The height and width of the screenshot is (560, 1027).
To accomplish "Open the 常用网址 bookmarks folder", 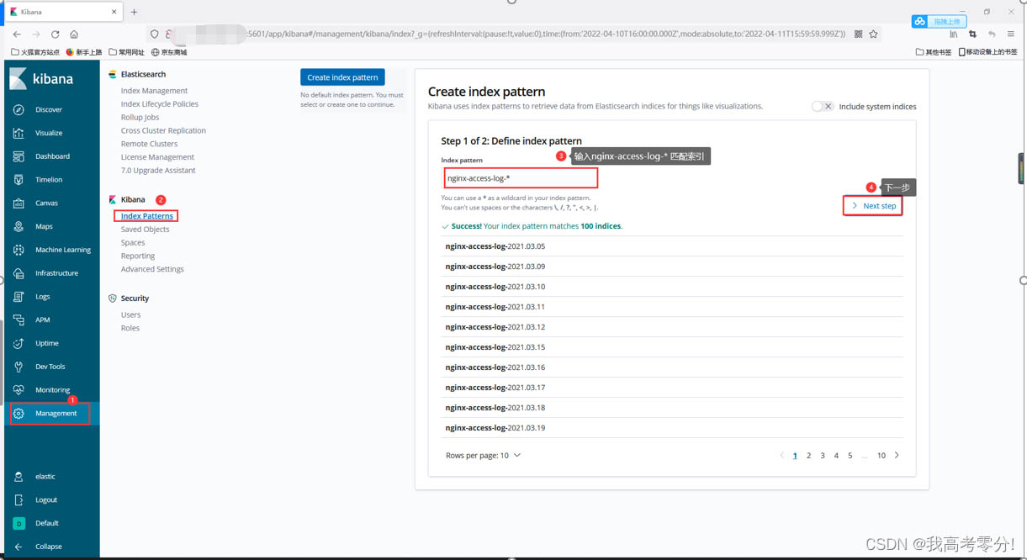I will [126, 52].
